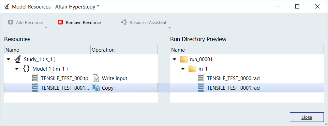This screenshot has width=328, height=126.
Task: Collapse the m_1 folder node
Action: point(183,69)
